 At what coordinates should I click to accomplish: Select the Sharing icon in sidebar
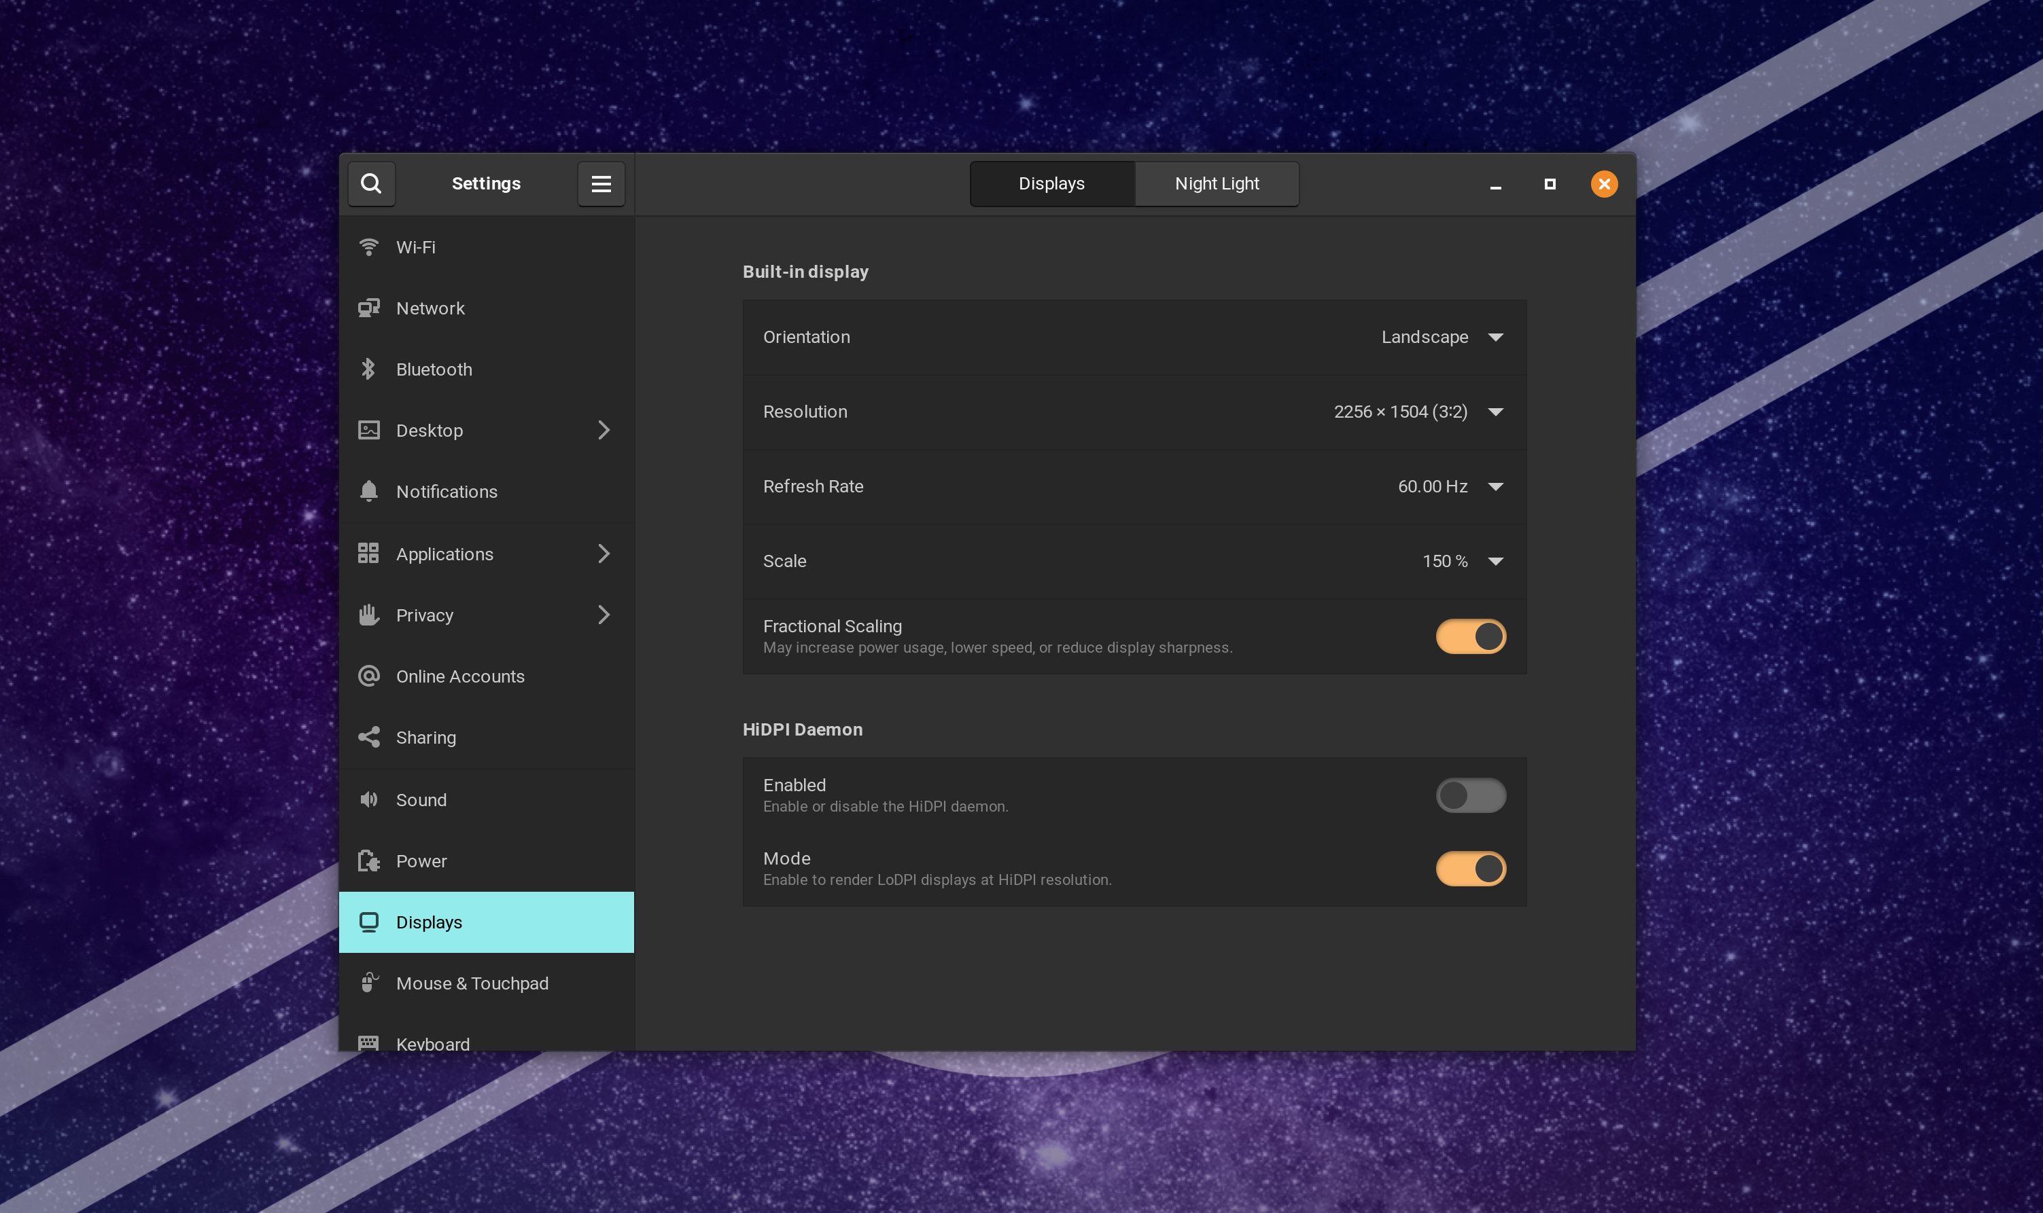(x=369, y=738)
